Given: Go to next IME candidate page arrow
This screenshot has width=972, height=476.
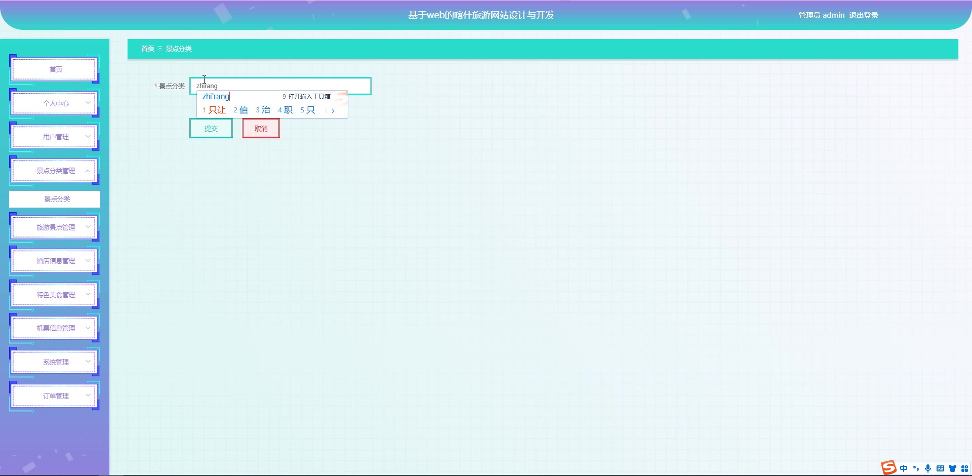Looking at the screenshot, I should pos(333,110).
